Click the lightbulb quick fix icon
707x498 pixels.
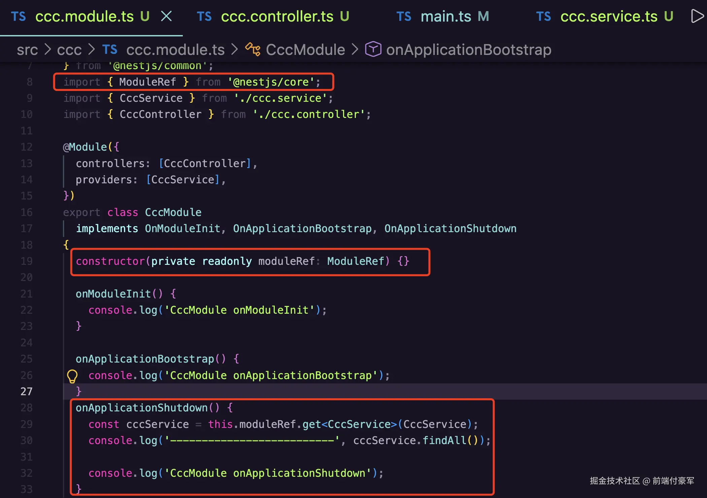click(72, 376)
